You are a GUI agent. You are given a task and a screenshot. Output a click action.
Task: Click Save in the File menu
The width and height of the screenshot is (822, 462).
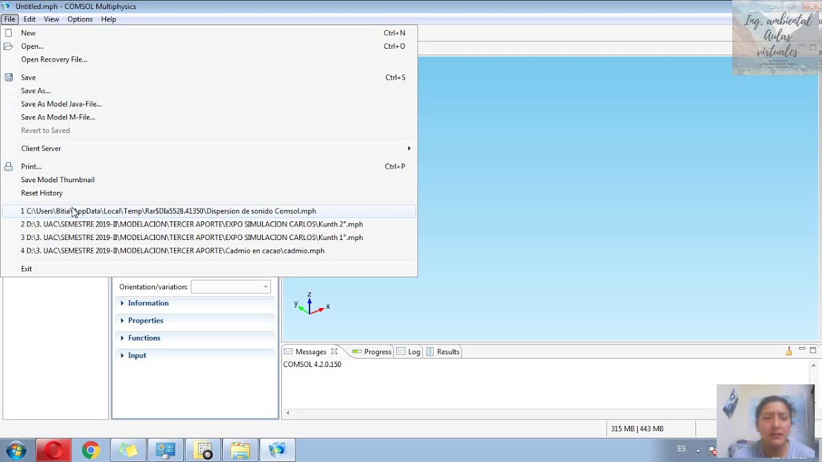pos(209,78)
